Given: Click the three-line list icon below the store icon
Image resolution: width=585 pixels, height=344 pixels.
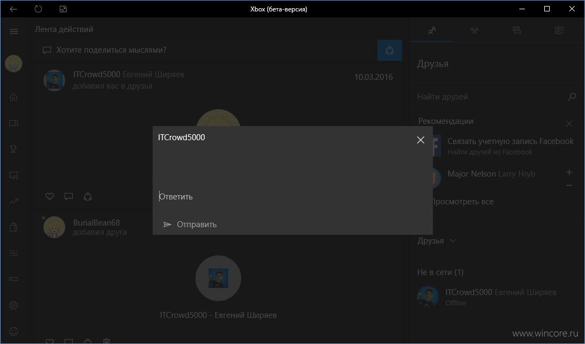Looking at the screenshot, I should (14, 253).
